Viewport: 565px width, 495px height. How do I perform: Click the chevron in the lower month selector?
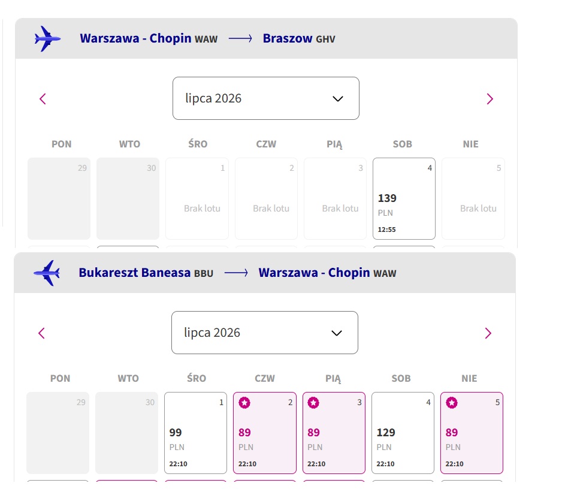tap(337, 333)
